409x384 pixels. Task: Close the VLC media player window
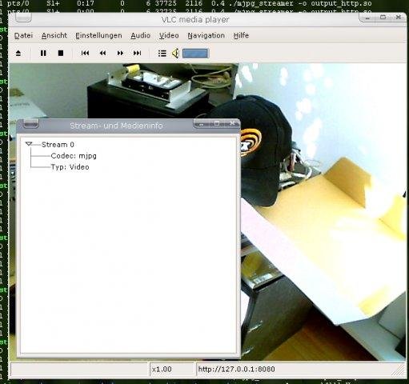tap(399, 18)
